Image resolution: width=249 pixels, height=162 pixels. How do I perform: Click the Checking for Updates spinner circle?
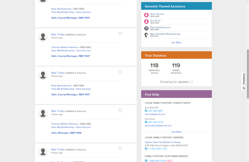pos(191,82)
